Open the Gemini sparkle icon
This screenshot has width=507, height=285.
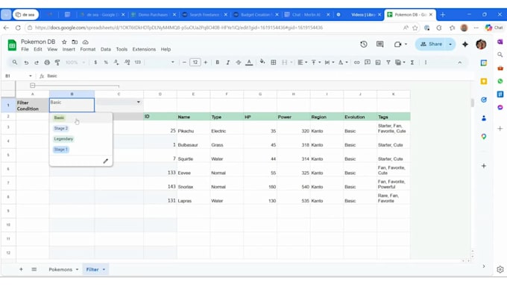(465, 44)
